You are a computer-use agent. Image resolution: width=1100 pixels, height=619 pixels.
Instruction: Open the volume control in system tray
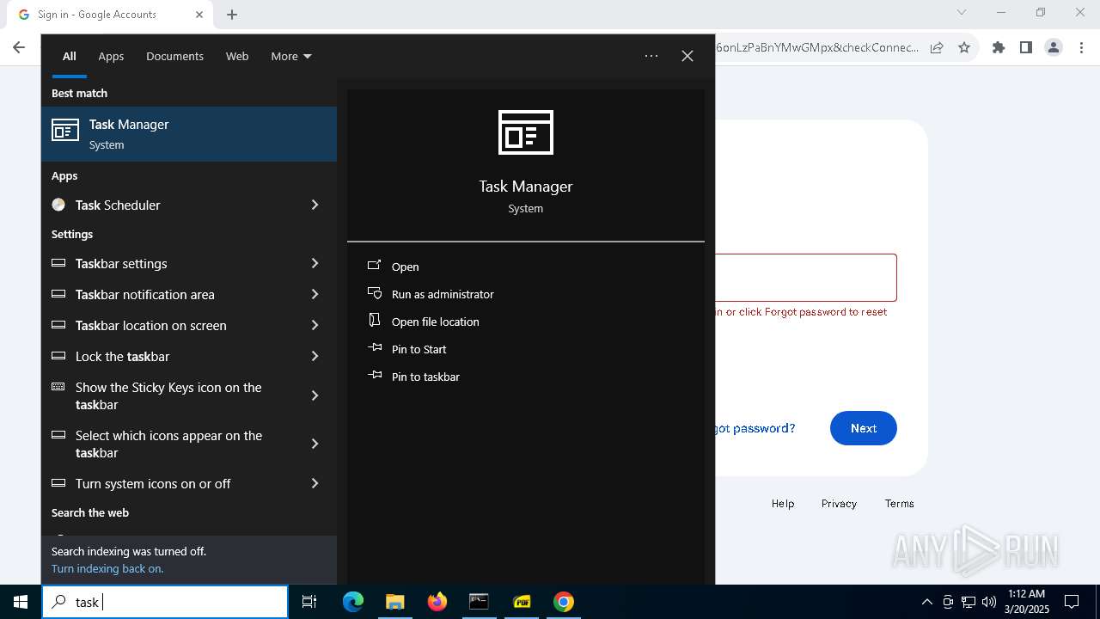tap(989, 602)
